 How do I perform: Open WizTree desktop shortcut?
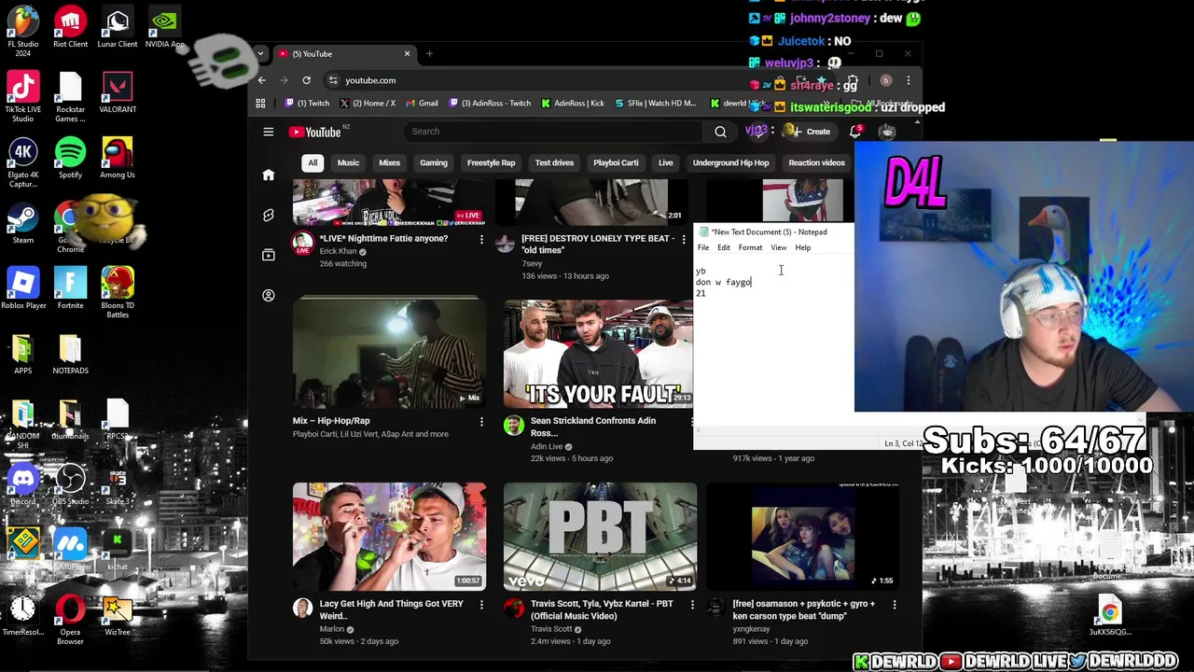117,616
